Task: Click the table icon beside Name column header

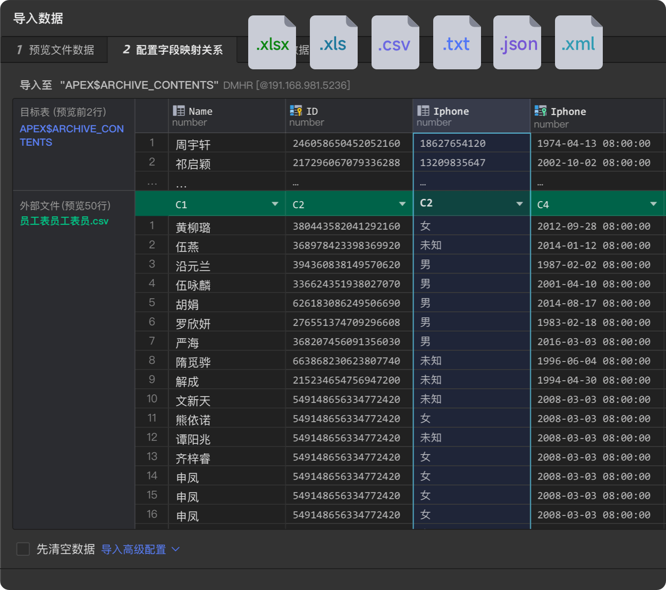Action: coord(178,110)
